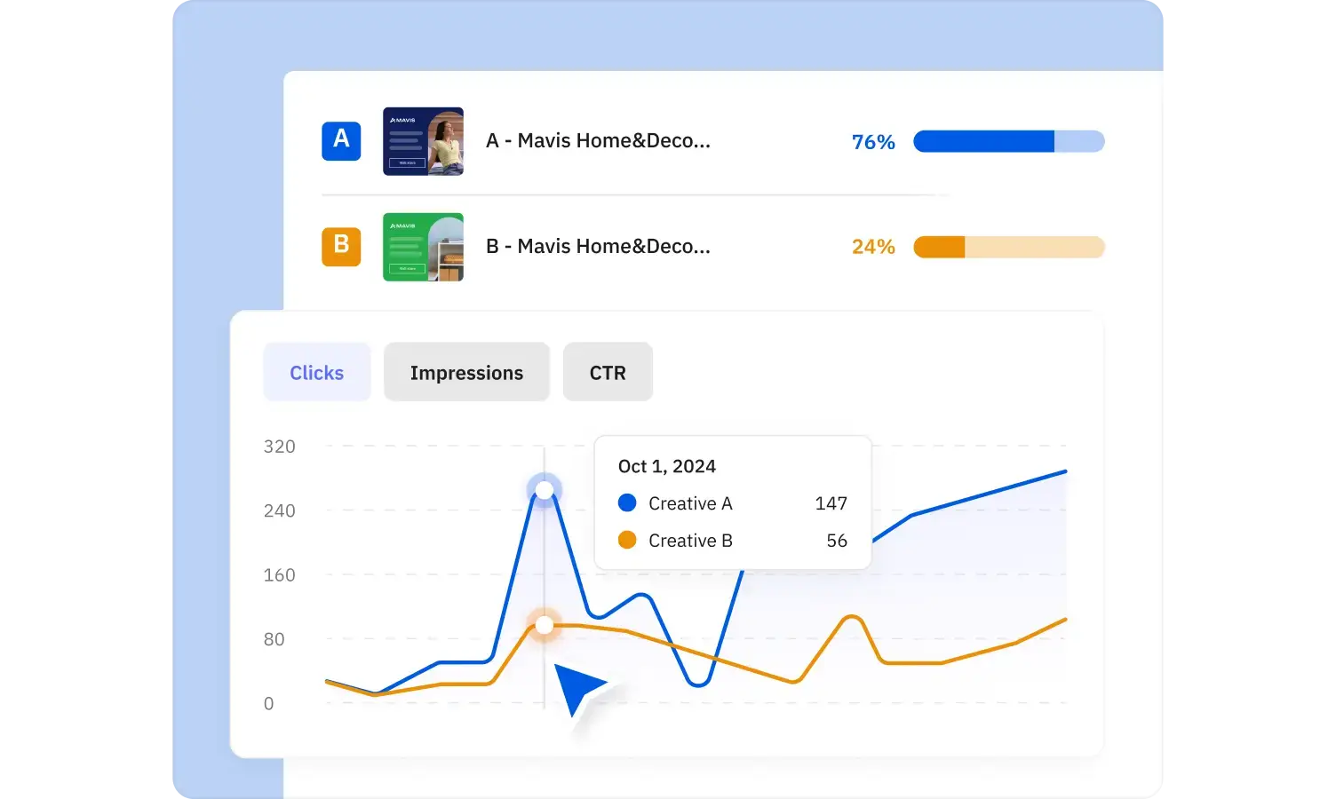Select the Clicks tab

click(x=316, y=372)
